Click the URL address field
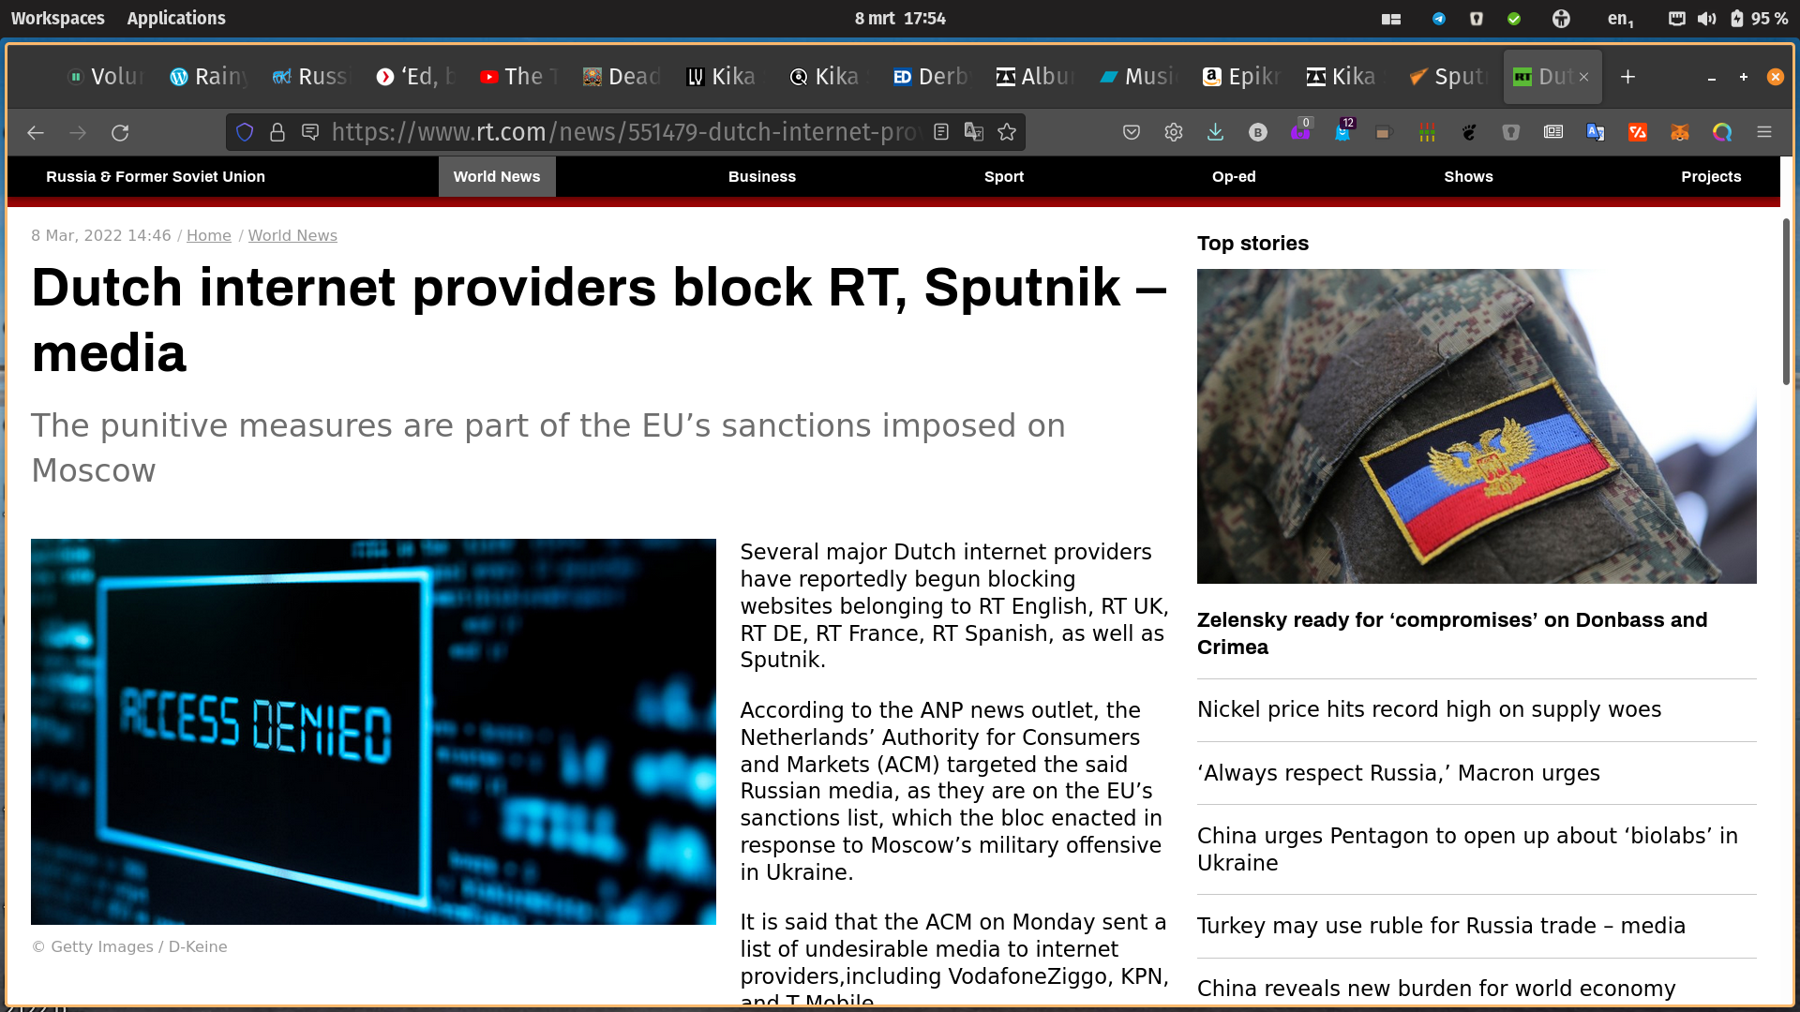 626,132
